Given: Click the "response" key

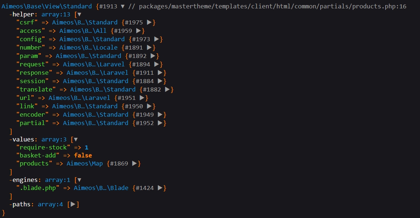Looking at the screenshot, I should 34,73.
